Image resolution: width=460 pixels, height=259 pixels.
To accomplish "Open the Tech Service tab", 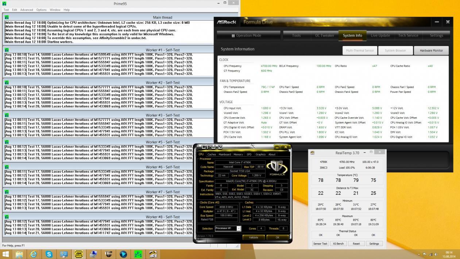I will coord(408,35).
